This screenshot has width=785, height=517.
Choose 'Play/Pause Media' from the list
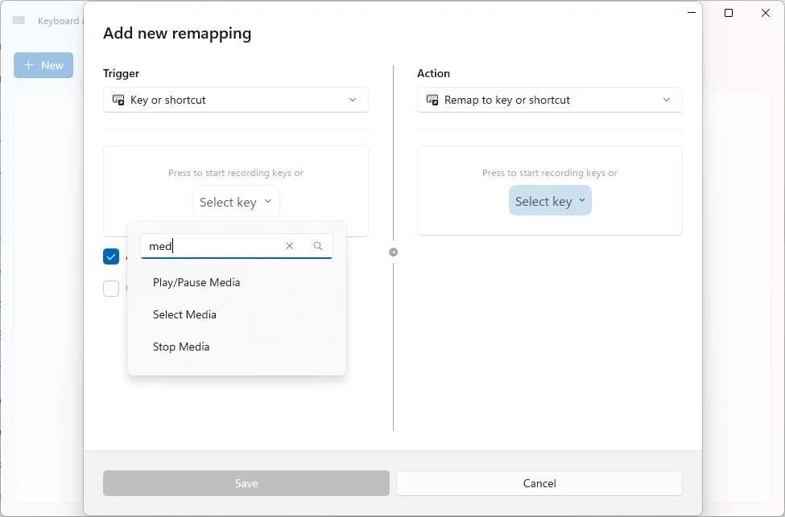tap(236, 282)
